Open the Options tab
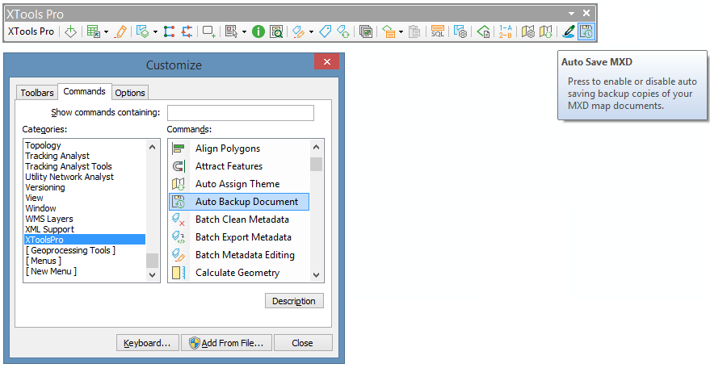This screenshot has height=368, width=710. click(x=130, y=92)
